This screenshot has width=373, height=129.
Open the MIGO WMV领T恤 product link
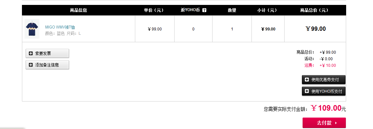click(60, 27)
